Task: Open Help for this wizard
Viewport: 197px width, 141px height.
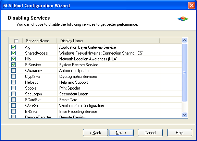Action: coord(180,132)
